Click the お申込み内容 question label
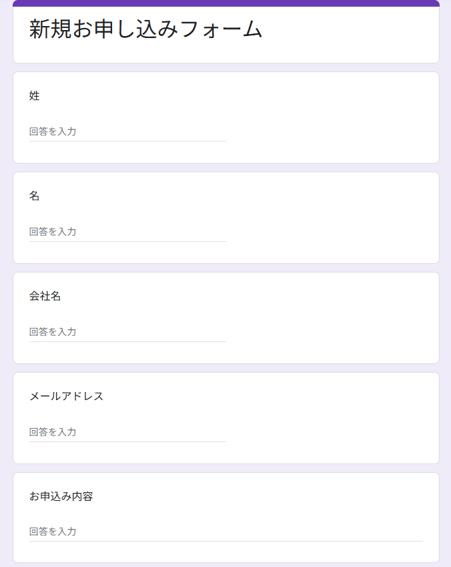The image size is (451, 567). click(x=61, y=497)
